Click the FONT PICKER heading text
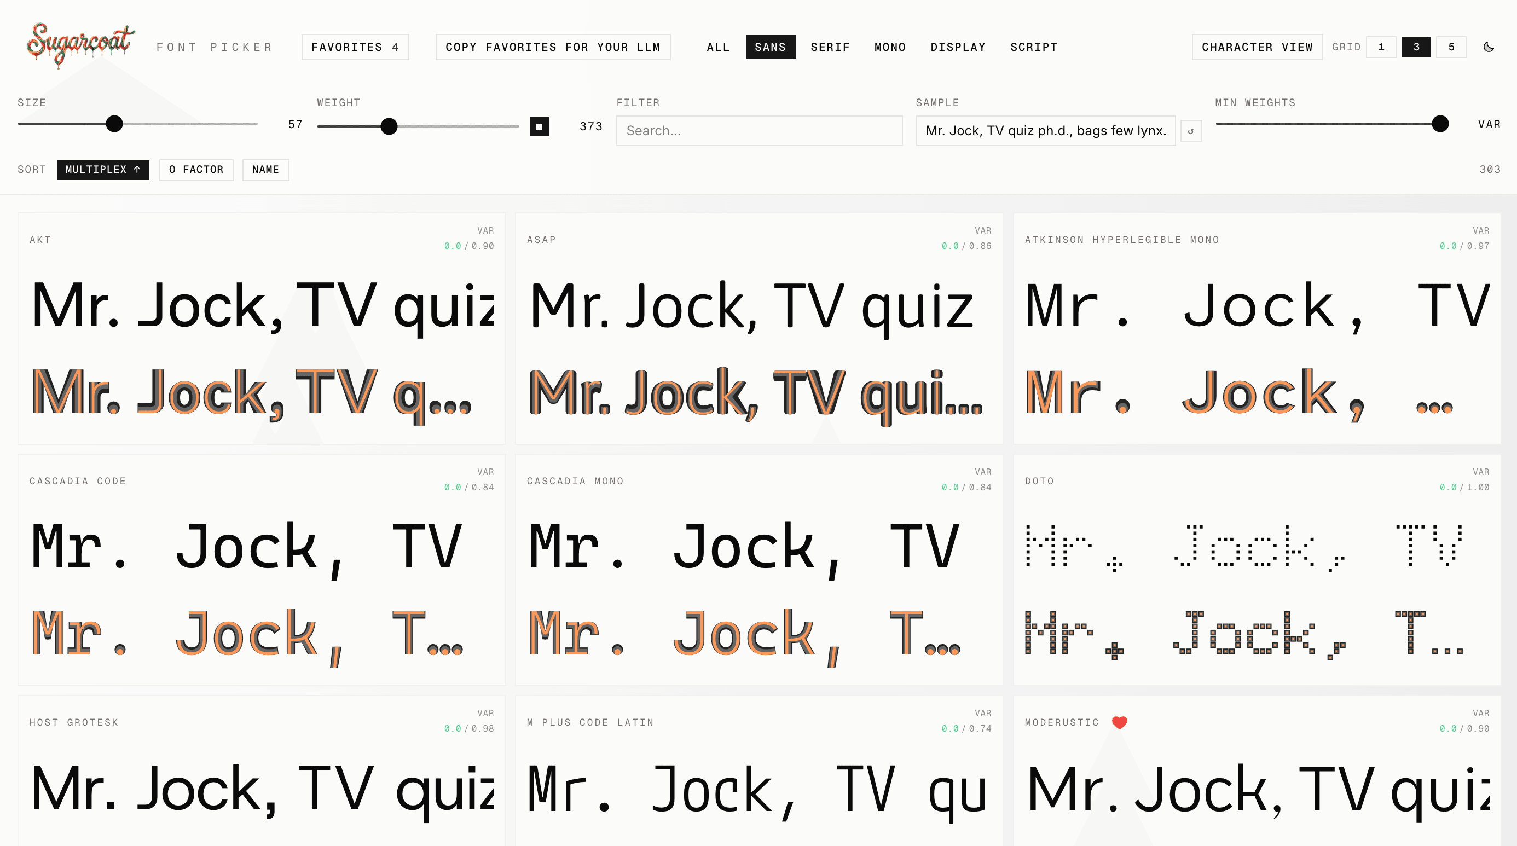1517x846 pixels. pos(215,47)
